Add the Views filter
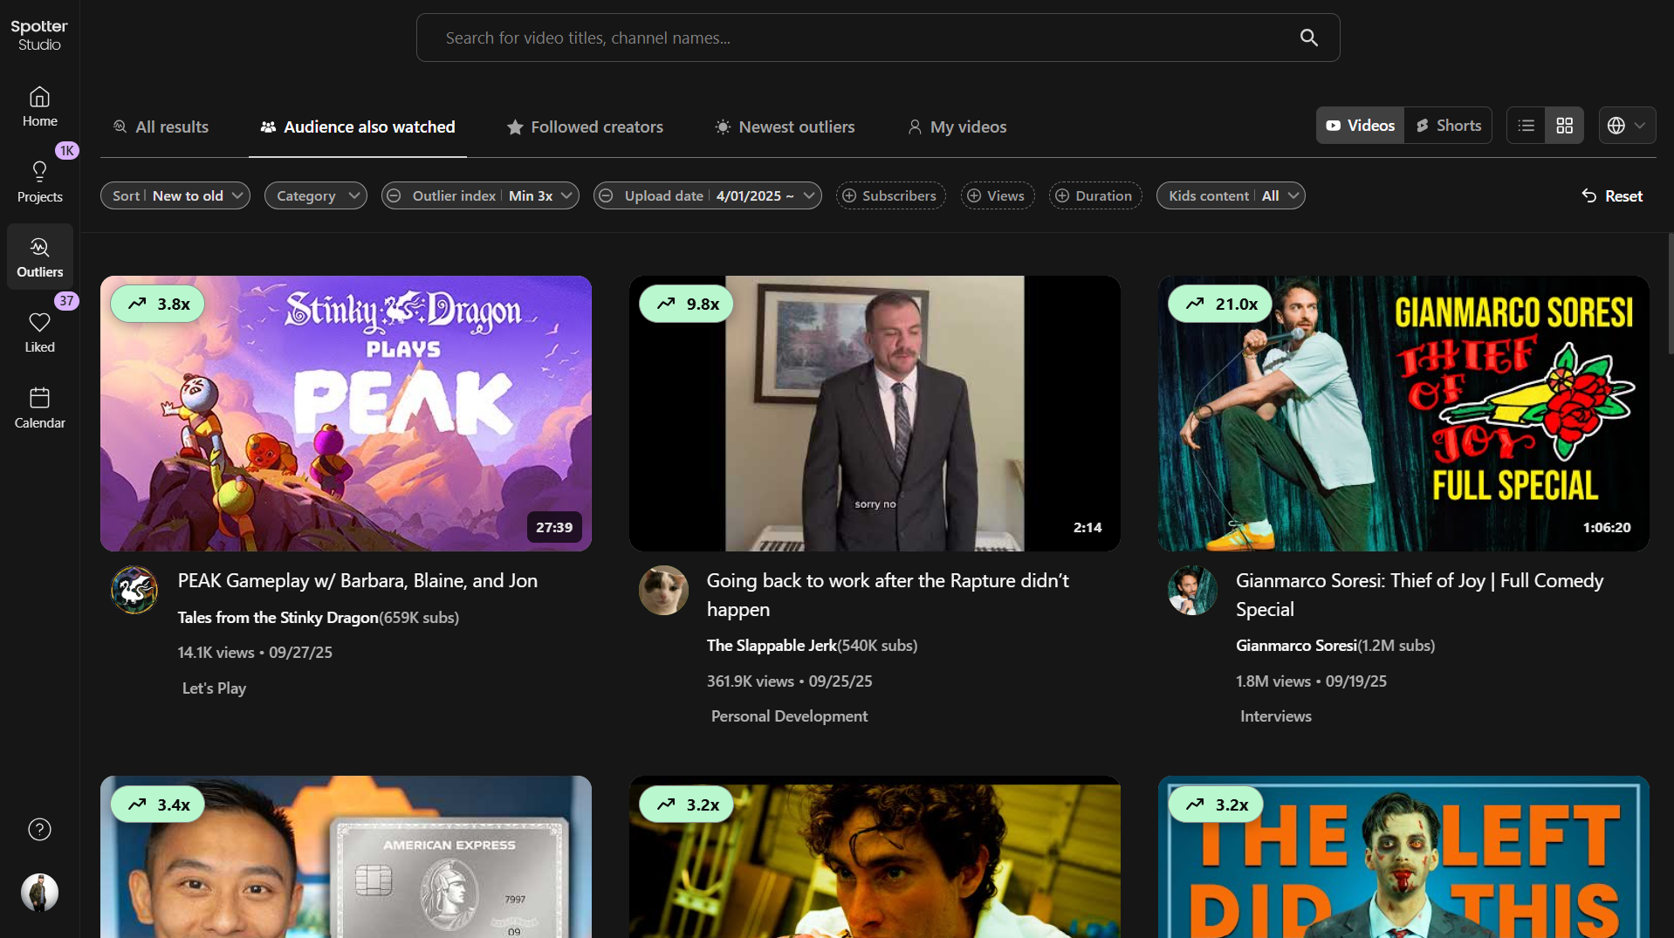This screenshot has width=1674, height=938. click(x=998, y=195)
